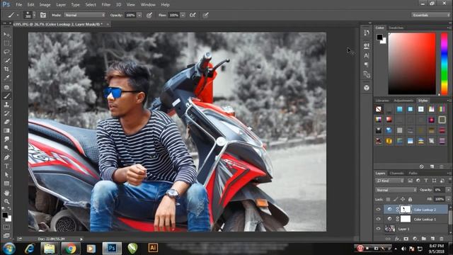Open the Brush panel toggle icon
Screen dimensions: 453x255
(43, 15)
